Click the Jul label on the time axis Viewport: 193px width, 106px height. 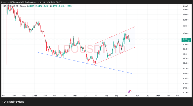96,96
